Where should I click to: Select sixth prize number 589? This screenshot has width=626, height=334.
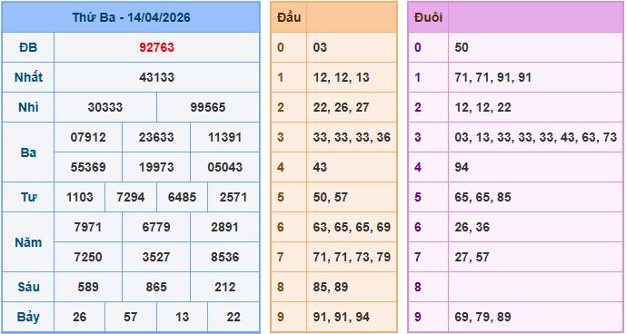(x=88, y=287)
